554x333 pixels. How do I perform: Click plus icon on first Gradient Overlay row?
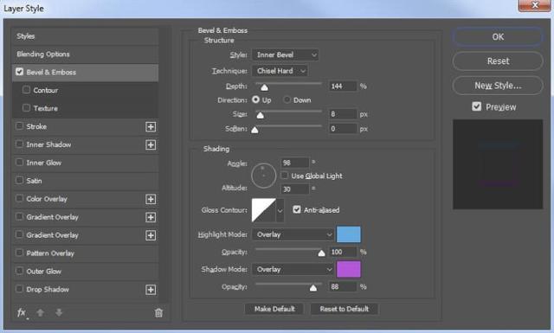click(151, 217)
